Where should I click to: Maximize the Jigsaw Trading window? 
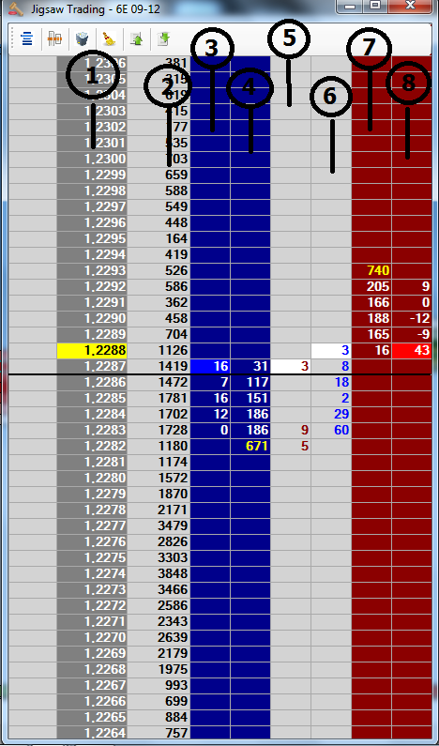pyautogui.click(x=375, y=6)
